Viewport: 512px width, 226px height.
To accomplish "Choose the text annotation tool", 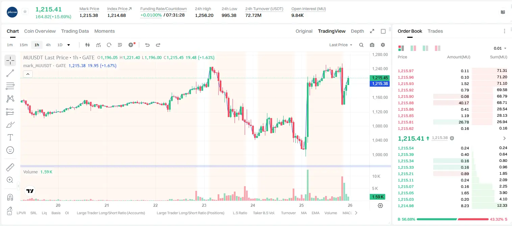I will click(10, 137).
